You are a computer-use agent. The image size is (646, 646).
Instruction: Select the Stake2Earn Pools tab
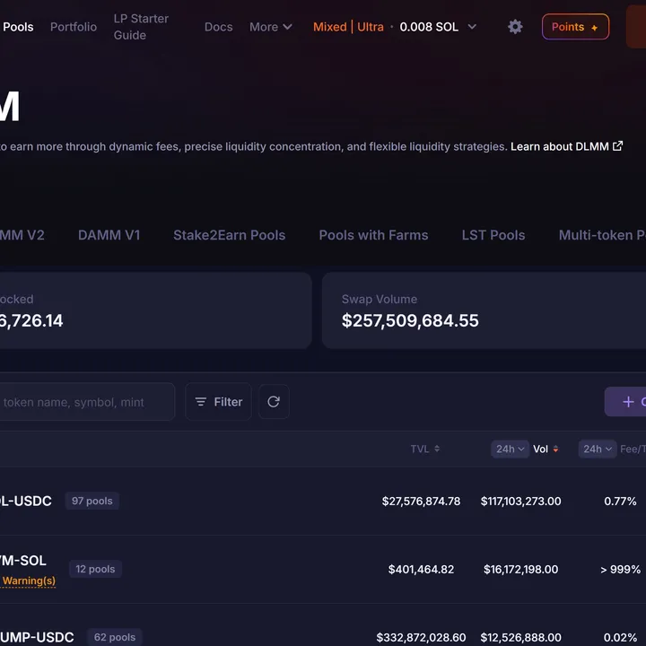pos(229,235)
